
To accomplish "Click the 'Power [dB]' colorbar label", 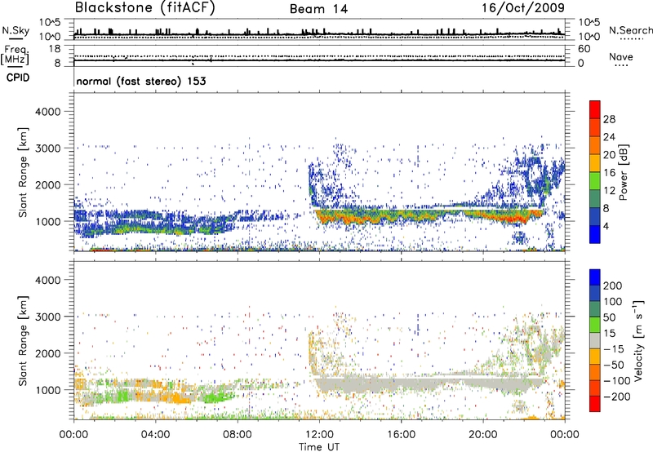I will 624,172.
